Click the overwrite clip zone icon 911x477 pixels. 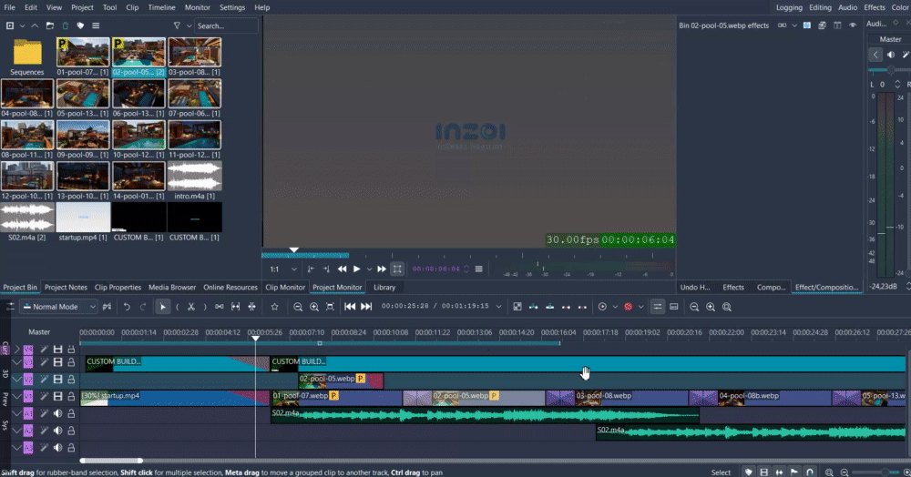pos(549,307)
